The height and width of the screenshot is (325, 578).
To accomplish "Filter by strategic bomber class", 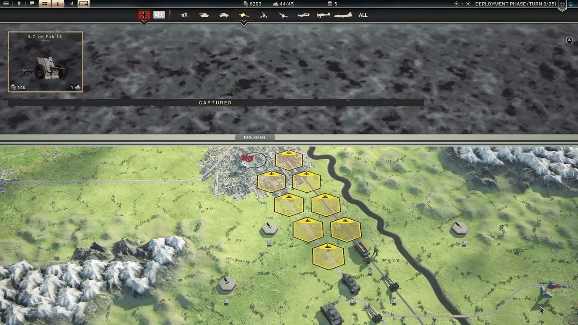I will point(343,15).
